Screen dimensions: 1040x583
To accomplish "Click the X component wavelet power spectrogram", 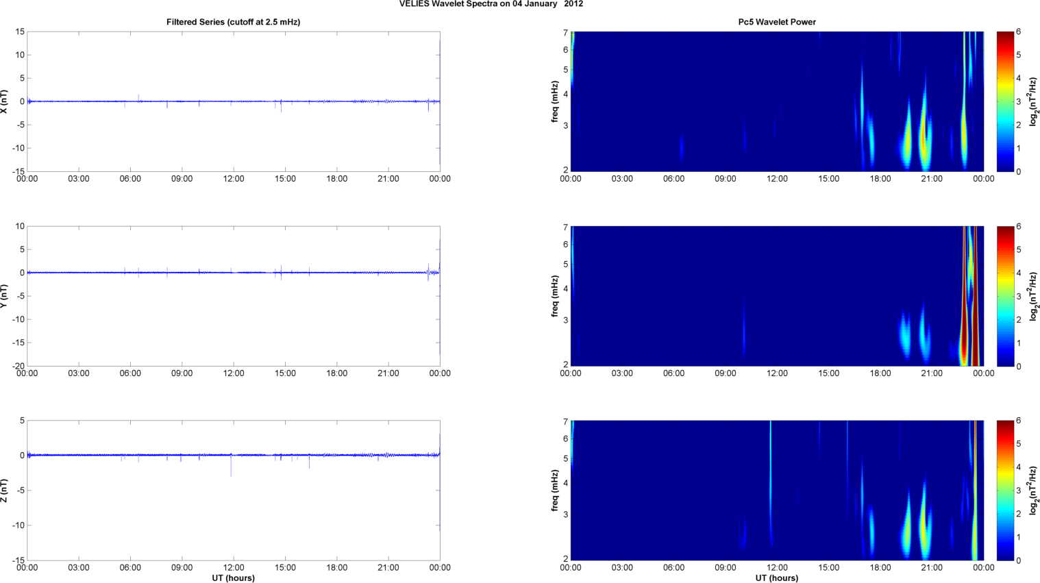I will (777, 101).
